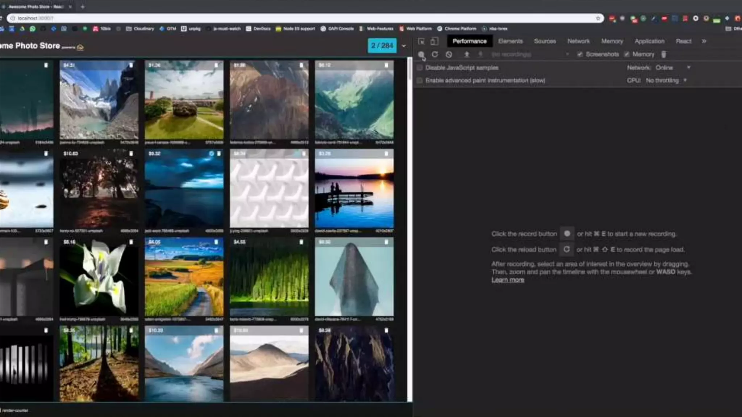Viewport: 742px width, 417px height.
Task: Open the Learn more link
Action: [508, 280]
